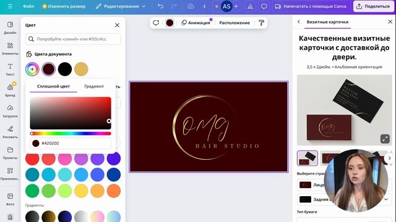Select the OMG Hair Studio logo on canvas
396x222 pixels.
[216, 128]
